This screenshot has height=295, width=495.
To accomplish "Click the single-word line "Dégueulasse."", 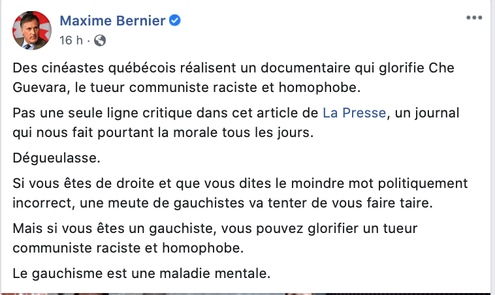I will [x=57, y=158].
